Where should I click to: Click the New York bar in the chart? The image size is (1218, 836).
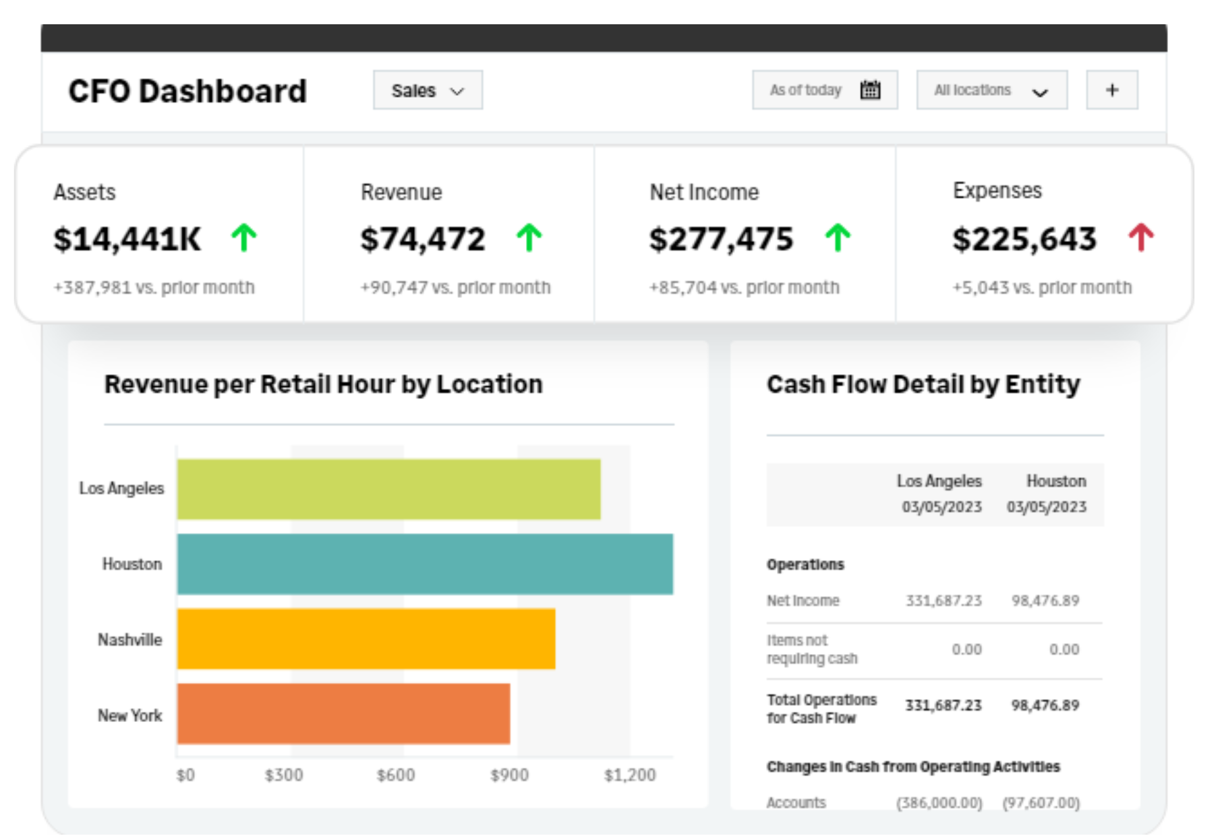coord(344,716)
